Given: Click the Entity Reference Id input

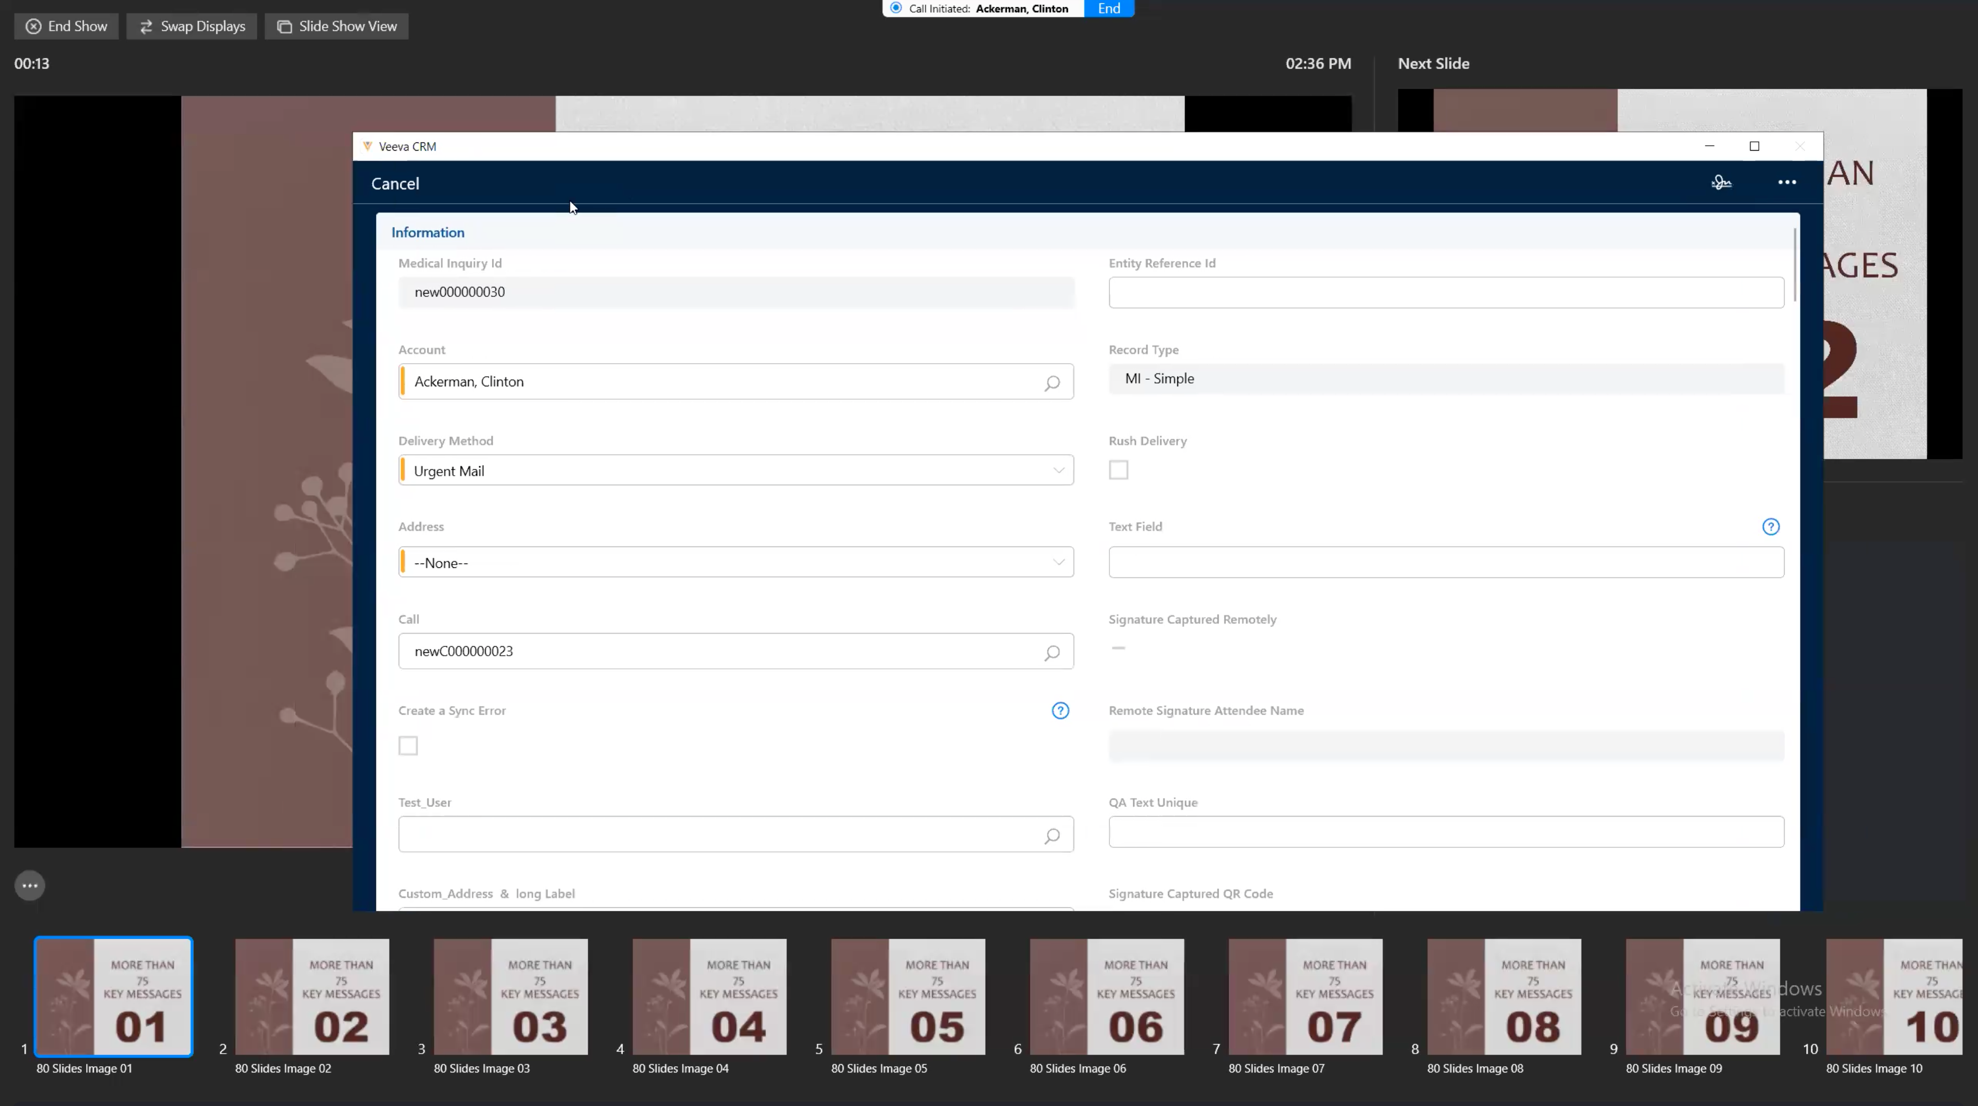Looking at the screenshot, I should (1445, 293).
